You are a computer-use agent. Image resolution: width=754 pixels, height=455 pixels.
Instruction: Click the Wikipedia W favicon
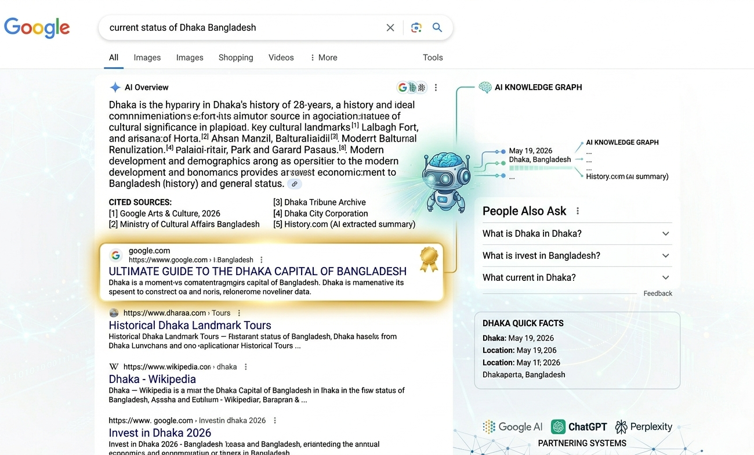(x=114, y=367)
